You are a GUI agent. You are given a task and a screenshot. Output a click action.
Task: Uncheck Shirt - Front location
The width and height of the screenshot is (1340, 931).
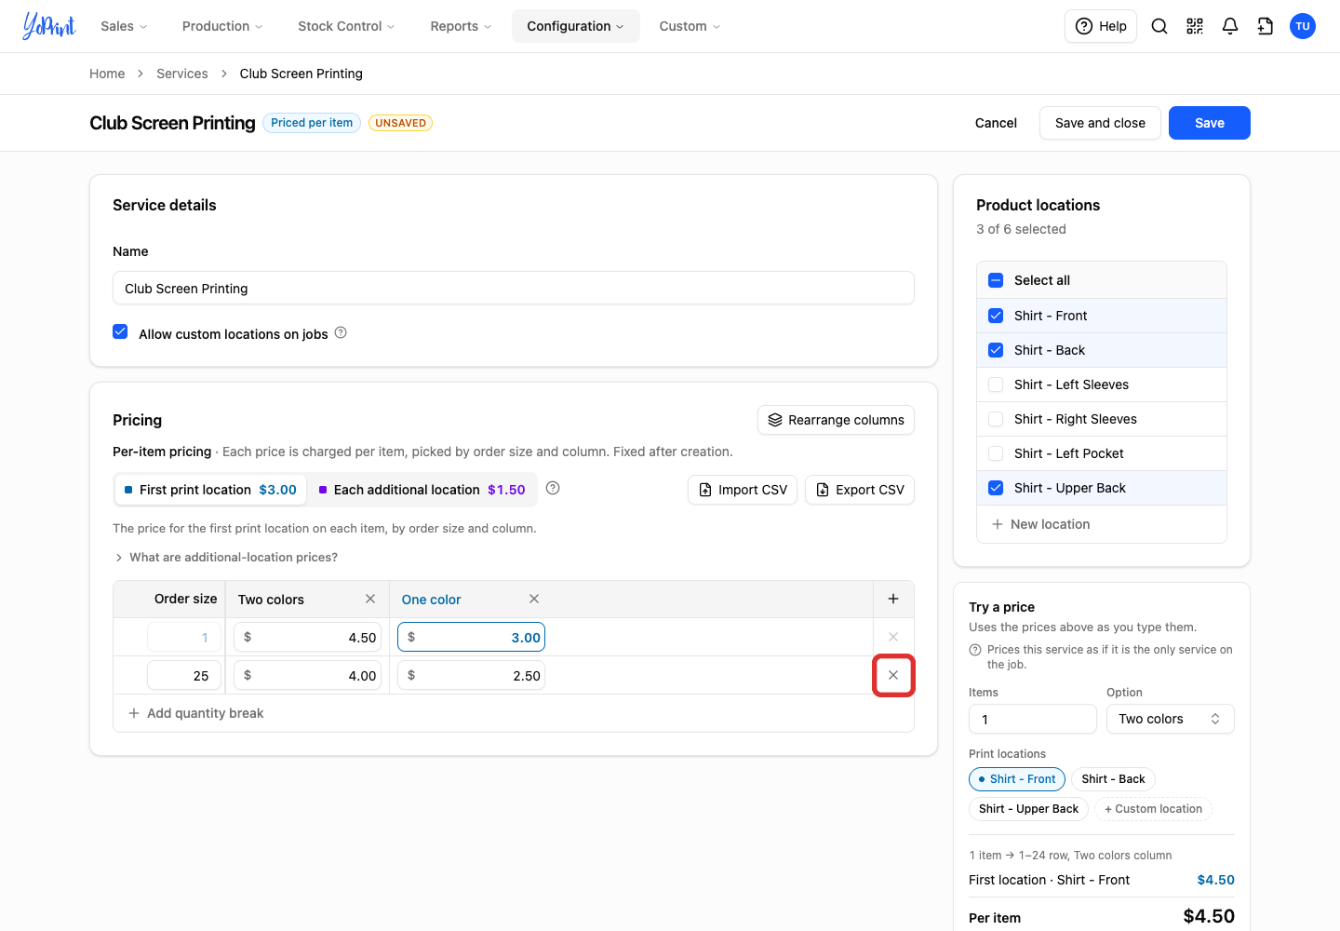tap(996, 316)
